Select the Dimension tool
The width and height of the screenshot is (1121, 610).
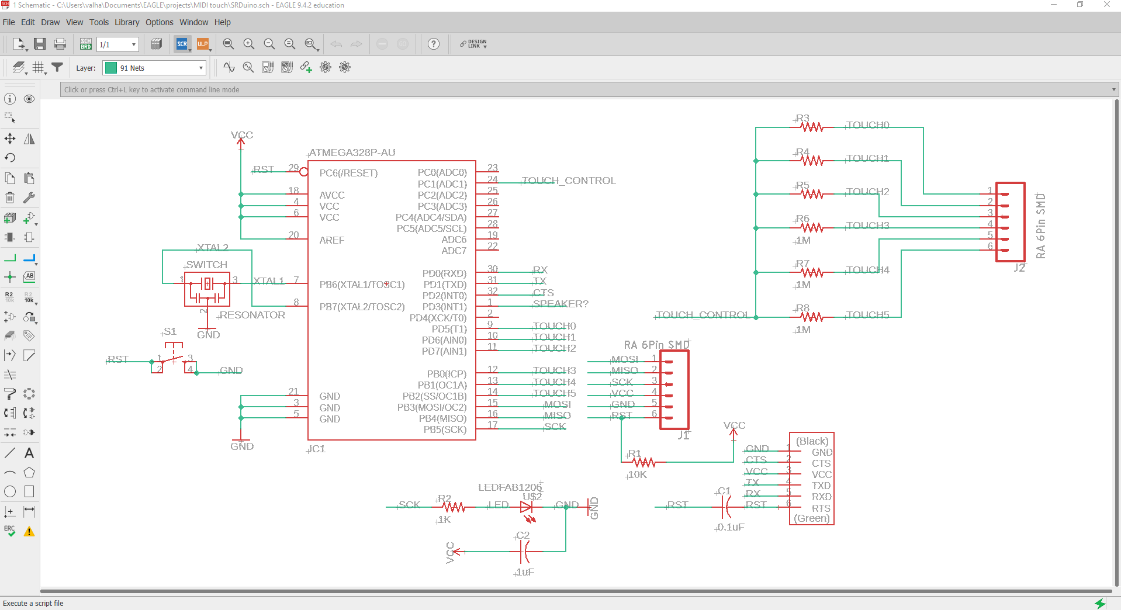[x=29, y=511]
